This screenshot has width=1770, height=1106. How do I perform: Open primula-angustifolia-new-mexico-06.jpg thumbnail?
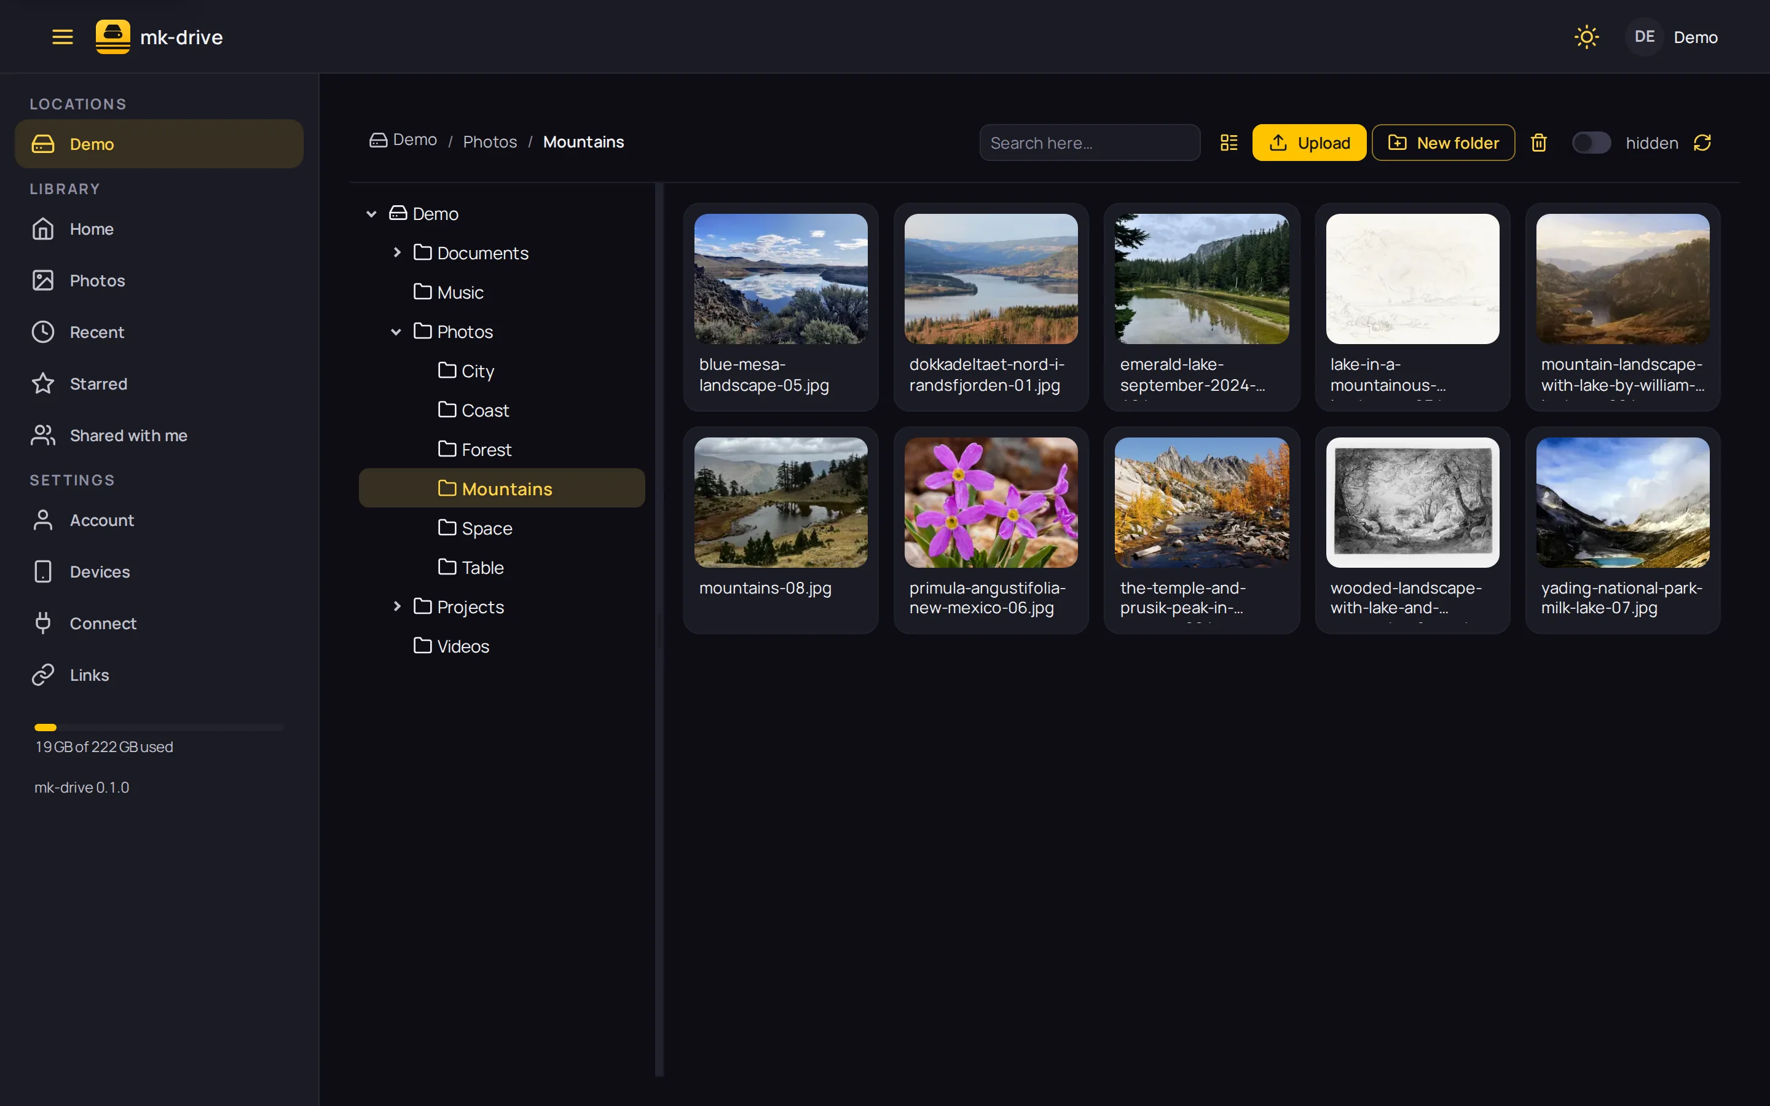coord(991,503)
